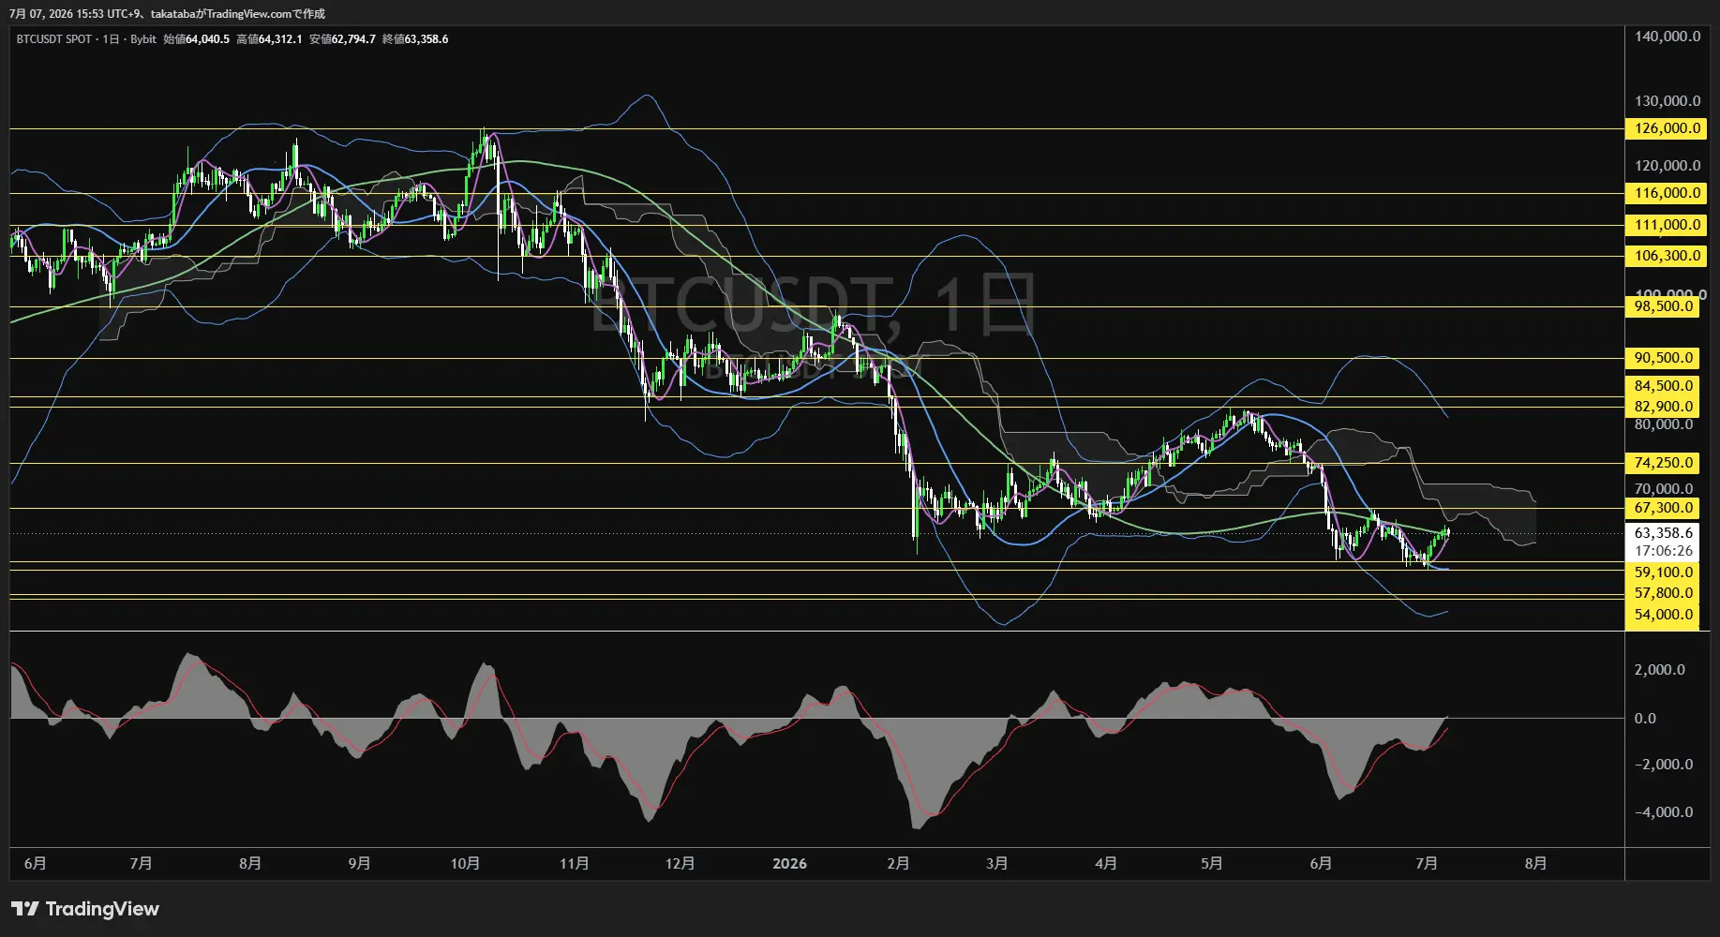Click the 7月 label near chart end
This screenshot has width=1720, height=937.
coord(1427,864)
